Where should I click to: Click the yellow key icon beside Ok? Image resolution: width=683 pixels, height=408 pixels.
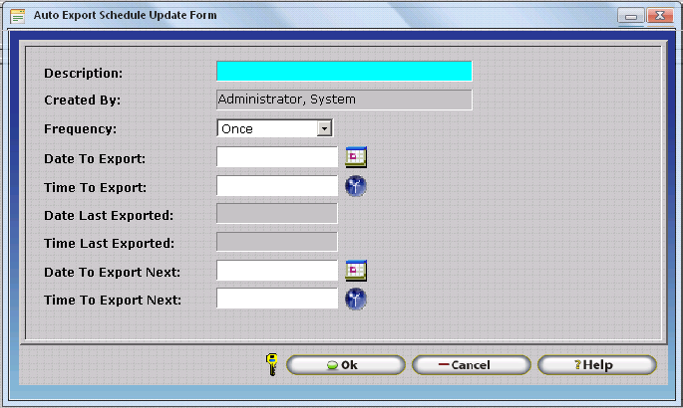click(x=272, y=365)
